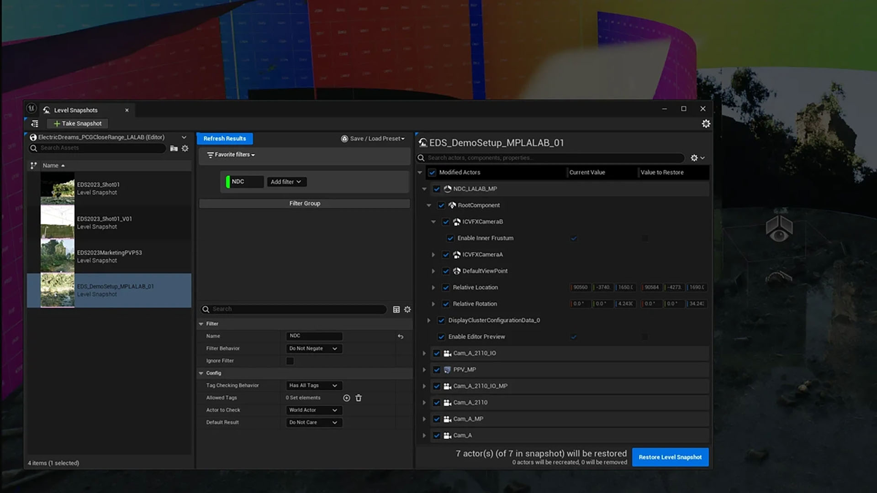Click the settings gear in the top toolbar
The width and height of the screenshot is (877, 493).
[706, 124]
